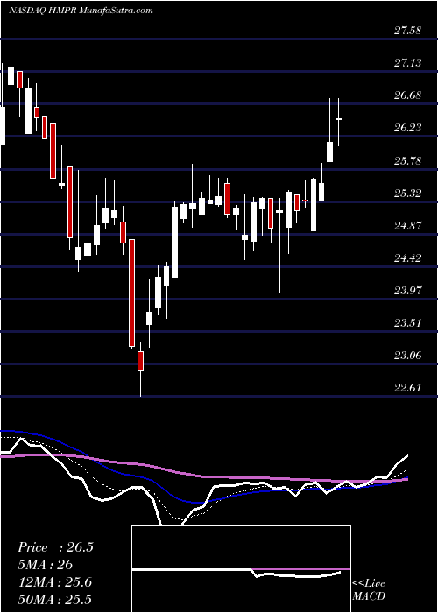Click the NASDAQ HMPR MunafaSutra.com chart title
The height and width of the screenshot is (613, 438).
pos(81,11)
